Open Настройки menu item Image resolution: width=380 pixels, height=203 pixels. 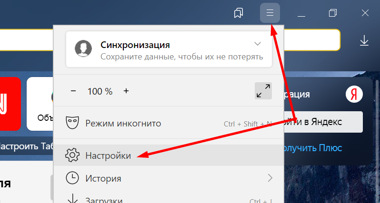pyautogui.click(x=169, y=155)
